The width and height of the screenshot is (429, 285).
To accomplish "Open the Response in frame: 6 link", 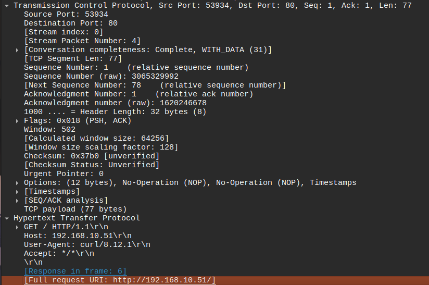I will pyautogui.click(x=75, y=271).
